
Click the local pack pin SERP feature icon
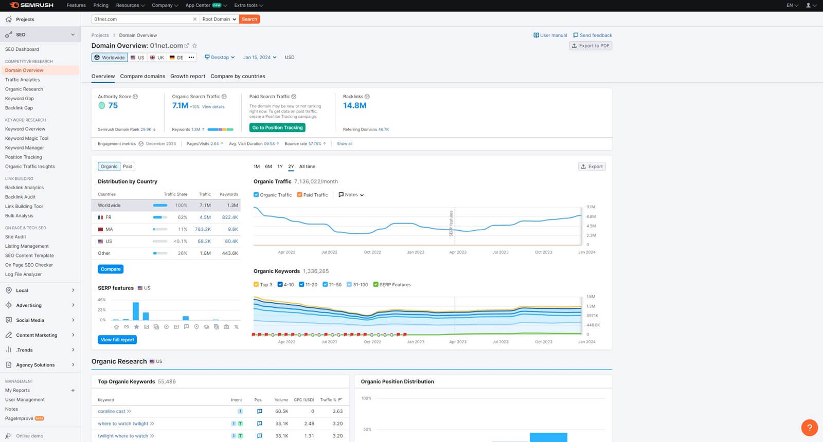[196, 327]
